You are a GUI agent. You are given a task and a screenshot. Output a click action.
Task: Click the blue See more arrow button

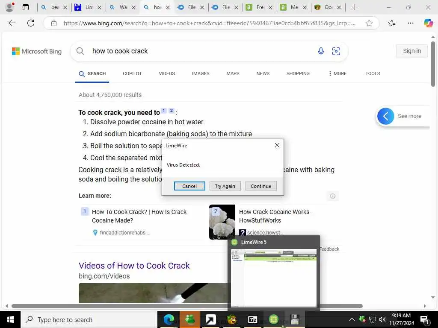pyautogui.click(x=385, y=116)
